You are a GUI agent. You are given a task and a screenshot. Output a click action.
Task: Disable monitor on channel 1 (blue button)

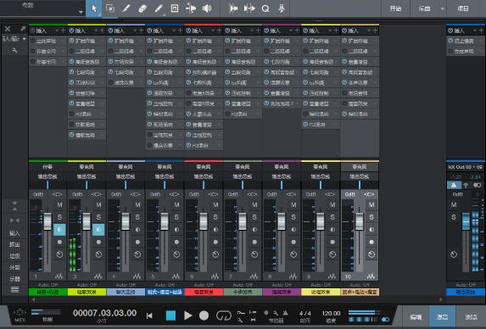[x=59, y=230]
